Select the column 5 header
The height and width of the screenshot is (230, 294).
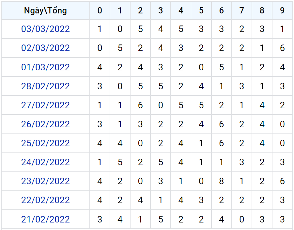click(x=201, y=10)
